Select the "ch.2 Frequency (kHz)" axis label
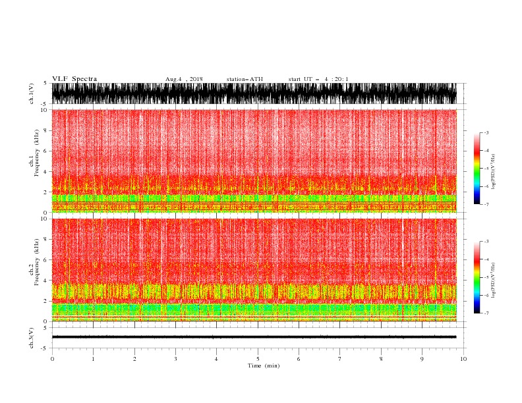This screenshot has width=522, height=403. [34, 262]
